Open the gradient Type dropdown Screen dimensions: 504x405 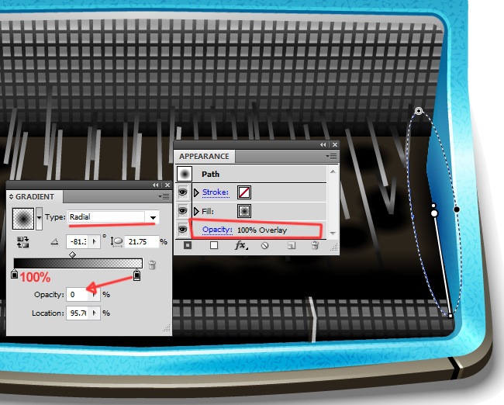(153, 217)
